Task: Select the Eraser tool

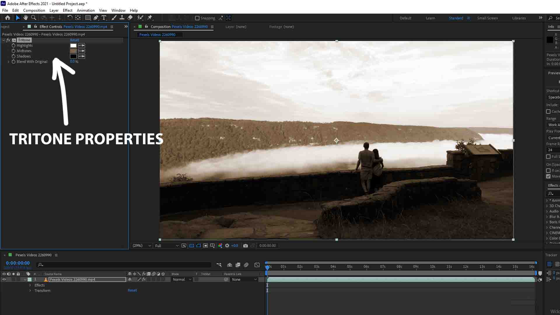Action: click(130, 18)
